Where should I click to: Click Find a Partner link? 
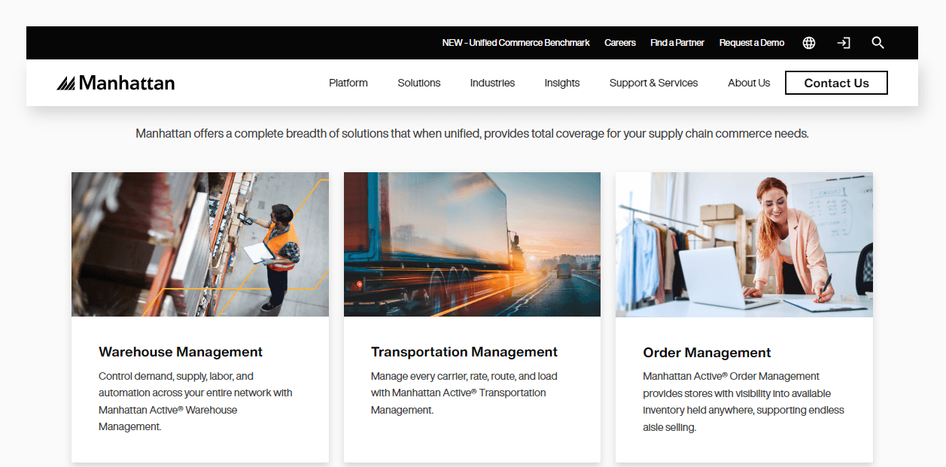tap(677, 43)
